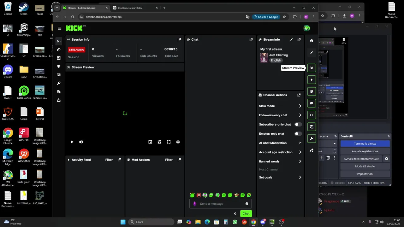
Task: Expand Slow mode options
Action: point(280,106)
